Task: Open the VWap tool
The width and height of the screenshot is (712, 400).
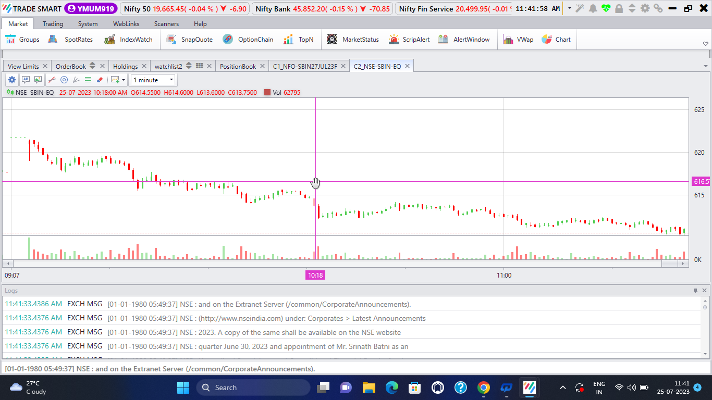Action: [x=518, y=40]
